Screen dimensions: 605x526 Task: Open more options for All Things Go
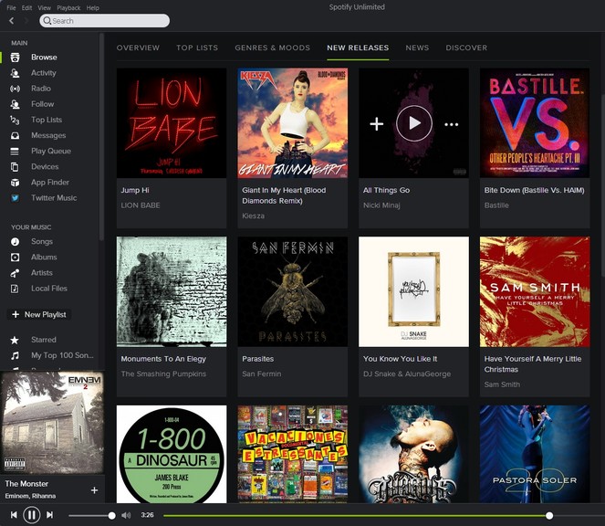coord(451,124)
